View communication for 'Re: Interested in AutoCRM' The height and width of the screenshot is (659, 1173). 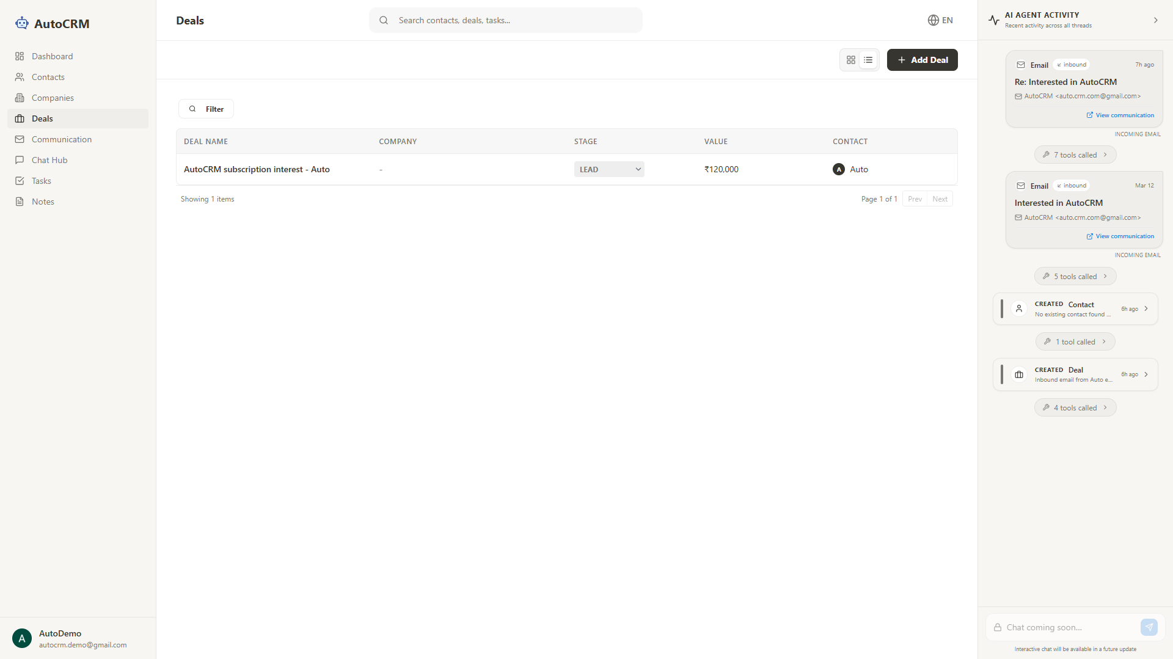coord(1120,115)
